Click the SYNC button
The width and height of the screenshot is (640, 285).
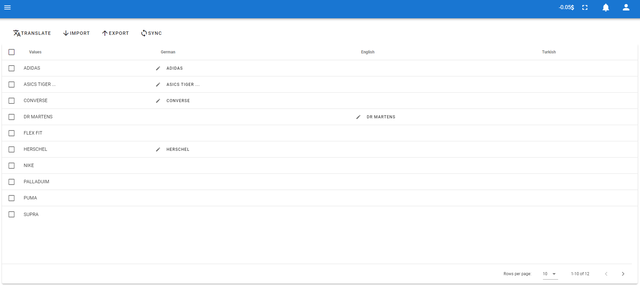tap(151, 33)
